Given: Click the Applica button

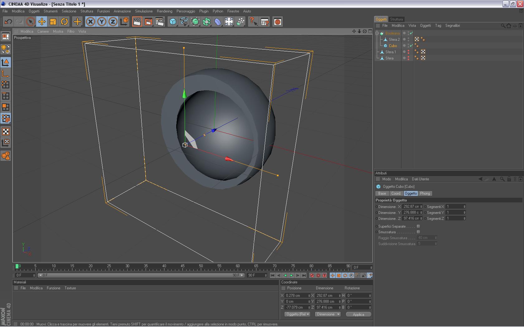Looking at the screenshot, I should tap(358, 315).
